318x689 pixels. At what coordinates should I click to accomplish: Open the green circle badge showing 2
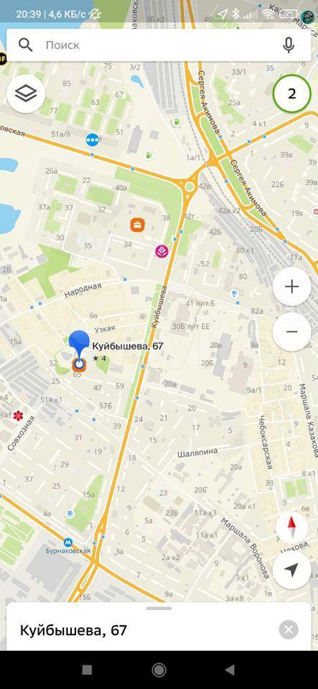(x=291, y=94)
